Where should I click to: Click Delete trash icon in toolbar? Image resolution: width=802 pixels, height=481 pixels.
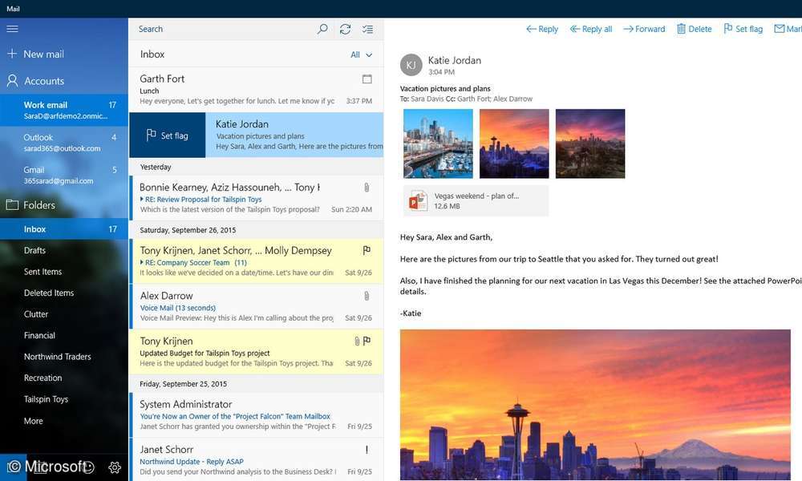coord(694,29)
